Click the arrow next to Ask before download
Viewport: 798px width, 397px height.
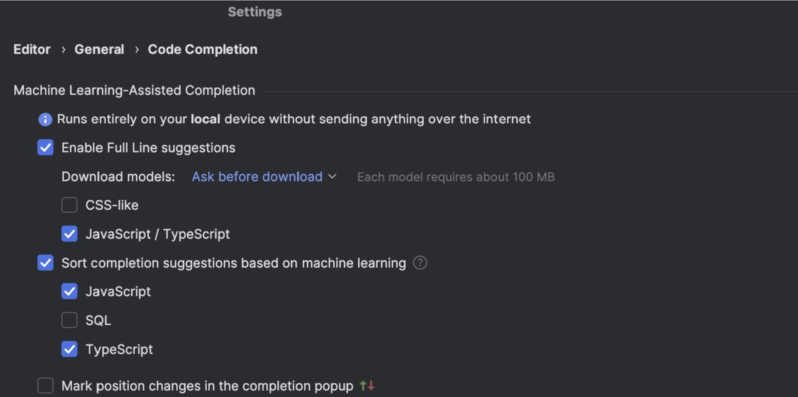point(332,177)
